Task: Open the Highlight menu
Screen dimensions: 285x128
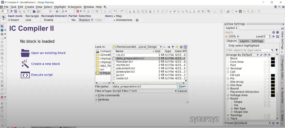Action: point(60,7)
